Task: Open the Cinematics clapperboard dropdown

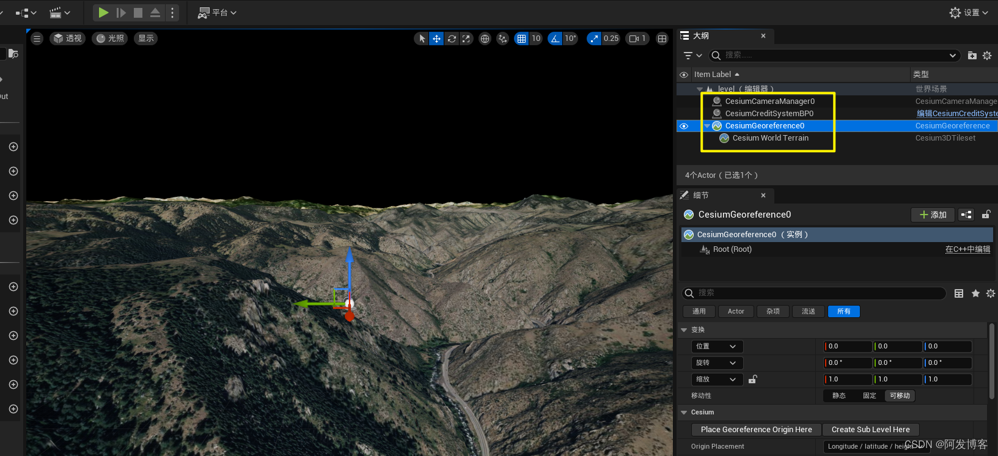Action: point(60,12)
